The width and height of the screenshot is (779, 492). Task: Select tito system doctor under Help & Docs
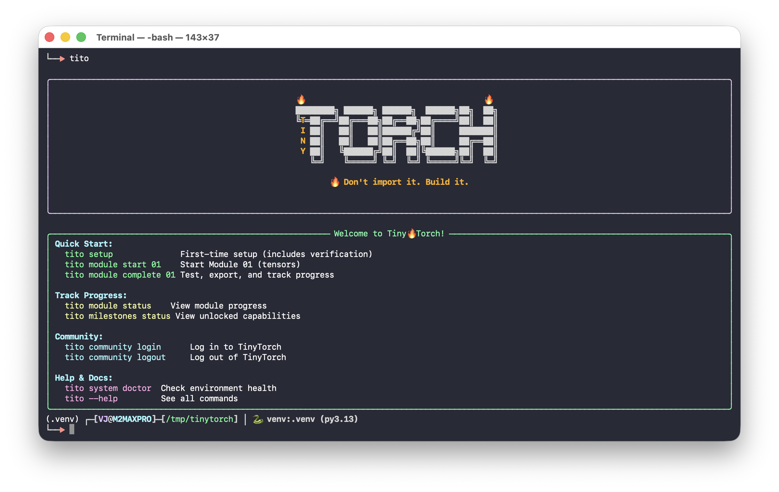(x=108, y=388)
